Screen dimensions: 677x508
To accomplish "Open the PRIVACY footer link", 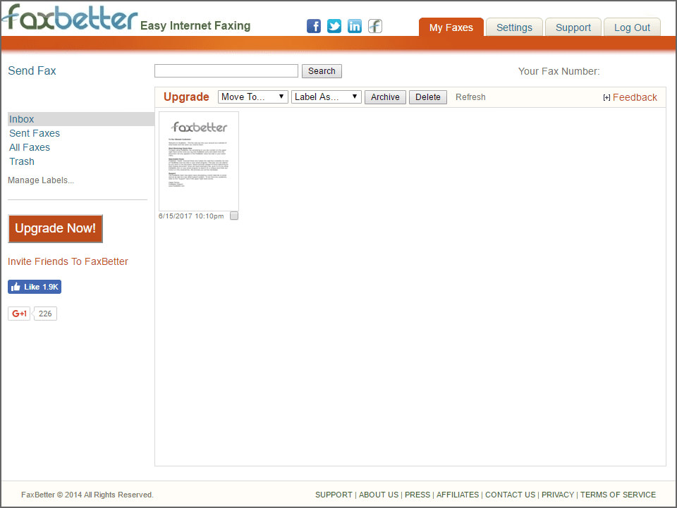I will (558, 495).
